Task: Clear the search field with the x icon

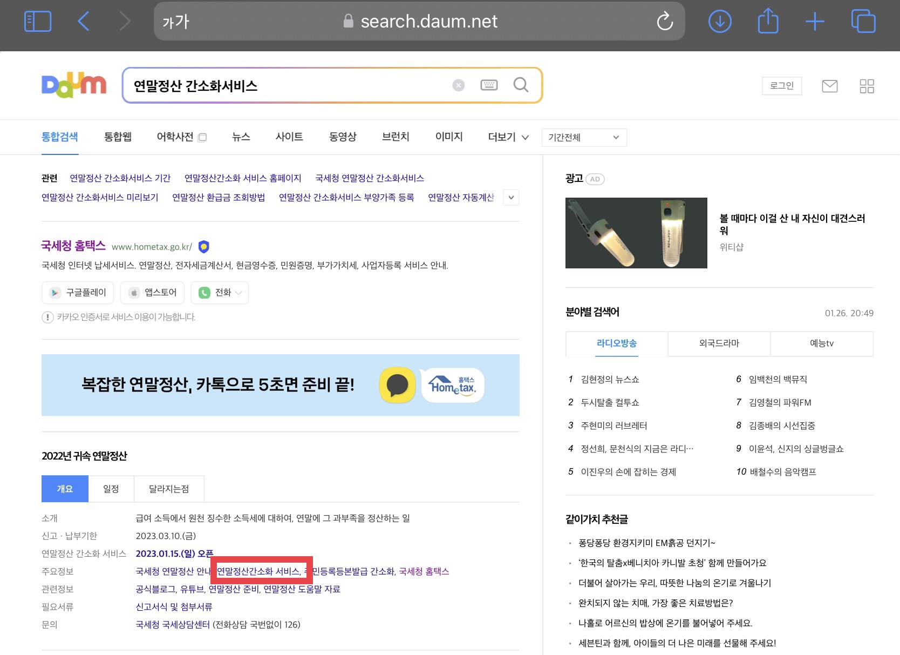Action: [x=458, y=85]
